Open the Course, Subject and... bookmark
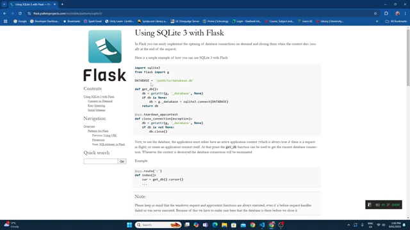The width and height of the screenshot is (410, 230). (x=279, y=21)
